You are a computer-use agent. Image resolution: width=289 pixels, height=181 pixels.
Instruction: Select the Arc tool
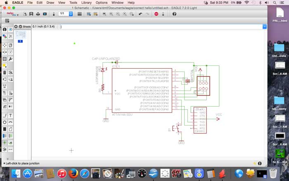pos(10,122)
